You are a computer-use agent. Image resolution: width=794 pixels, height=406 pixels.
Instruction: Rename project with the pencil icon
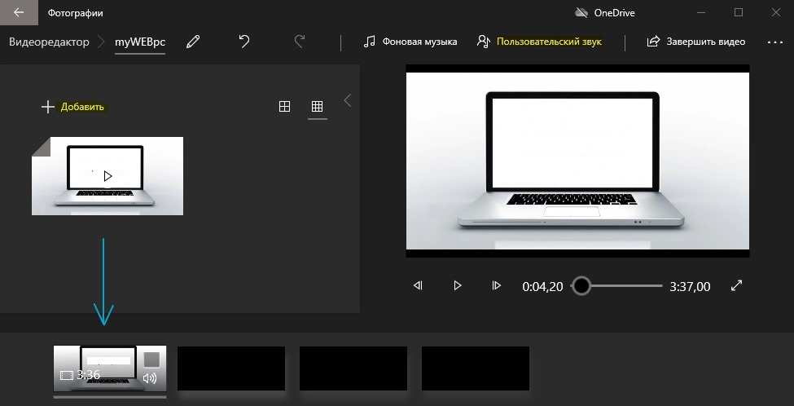coord(193,42)
